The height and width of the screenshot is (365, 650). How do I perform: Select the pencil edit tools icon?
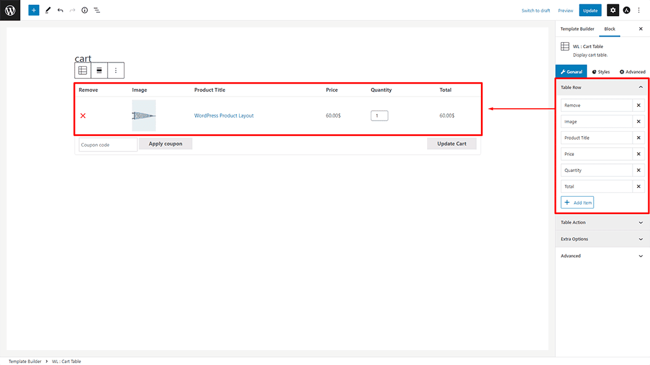coord(48,11)
